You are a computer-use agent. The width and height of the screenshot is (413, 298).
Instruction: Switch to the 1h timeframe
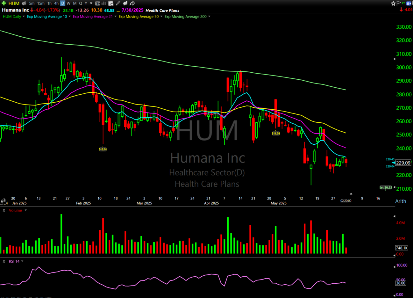[49, 3]
